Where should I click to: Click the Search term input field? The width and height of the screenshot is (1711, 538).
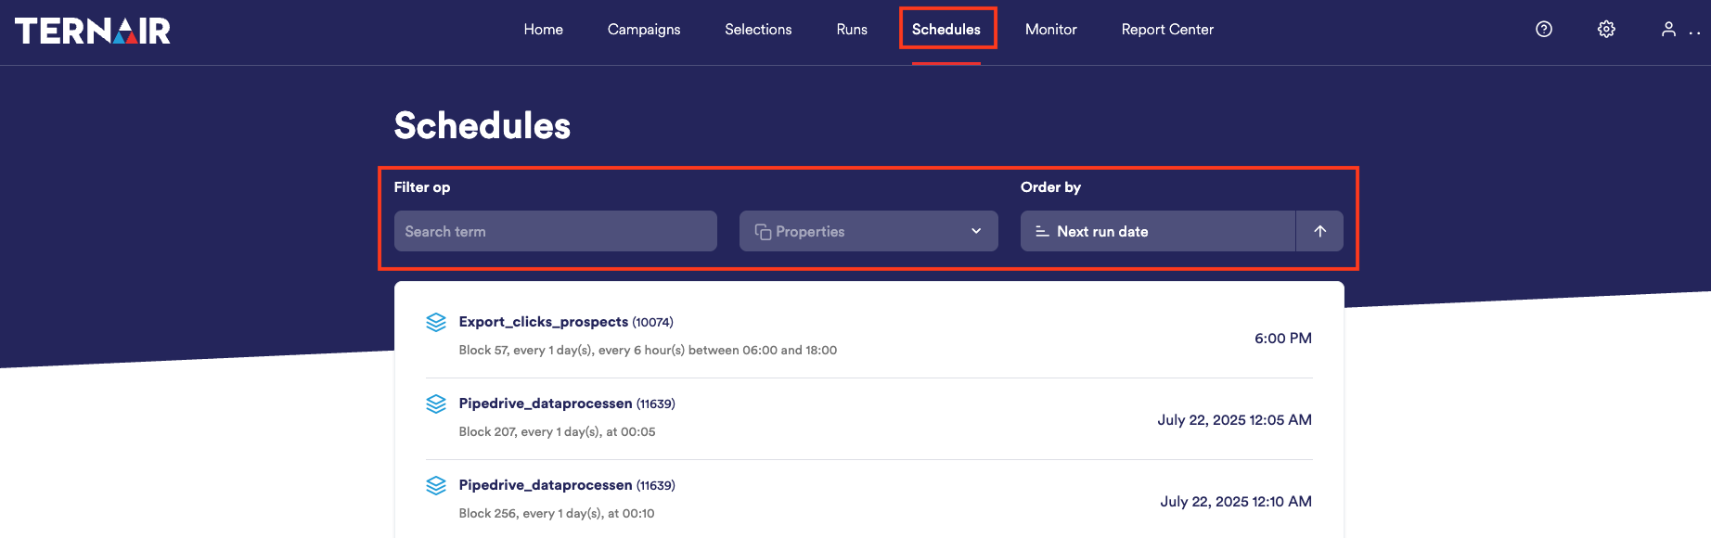tap(555, 232)
